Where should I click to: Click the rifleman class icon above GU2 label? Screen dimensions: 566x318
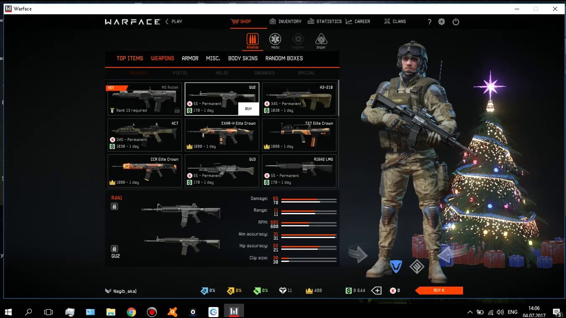pos(115,249)
